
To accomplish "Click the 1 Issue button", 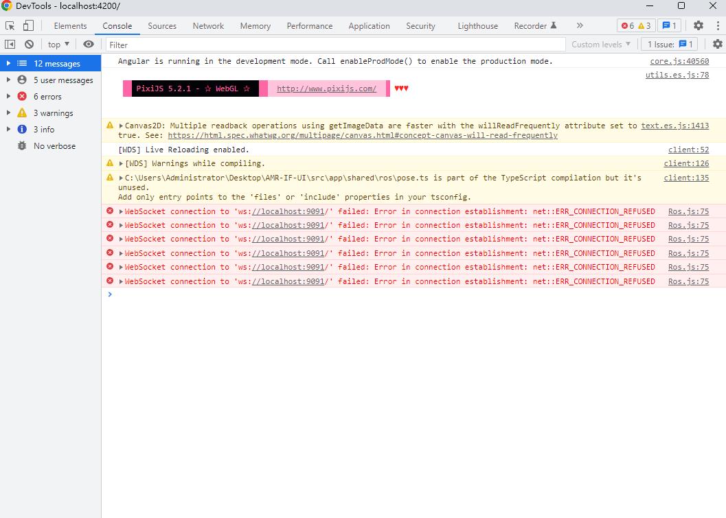I will [670, 45].
